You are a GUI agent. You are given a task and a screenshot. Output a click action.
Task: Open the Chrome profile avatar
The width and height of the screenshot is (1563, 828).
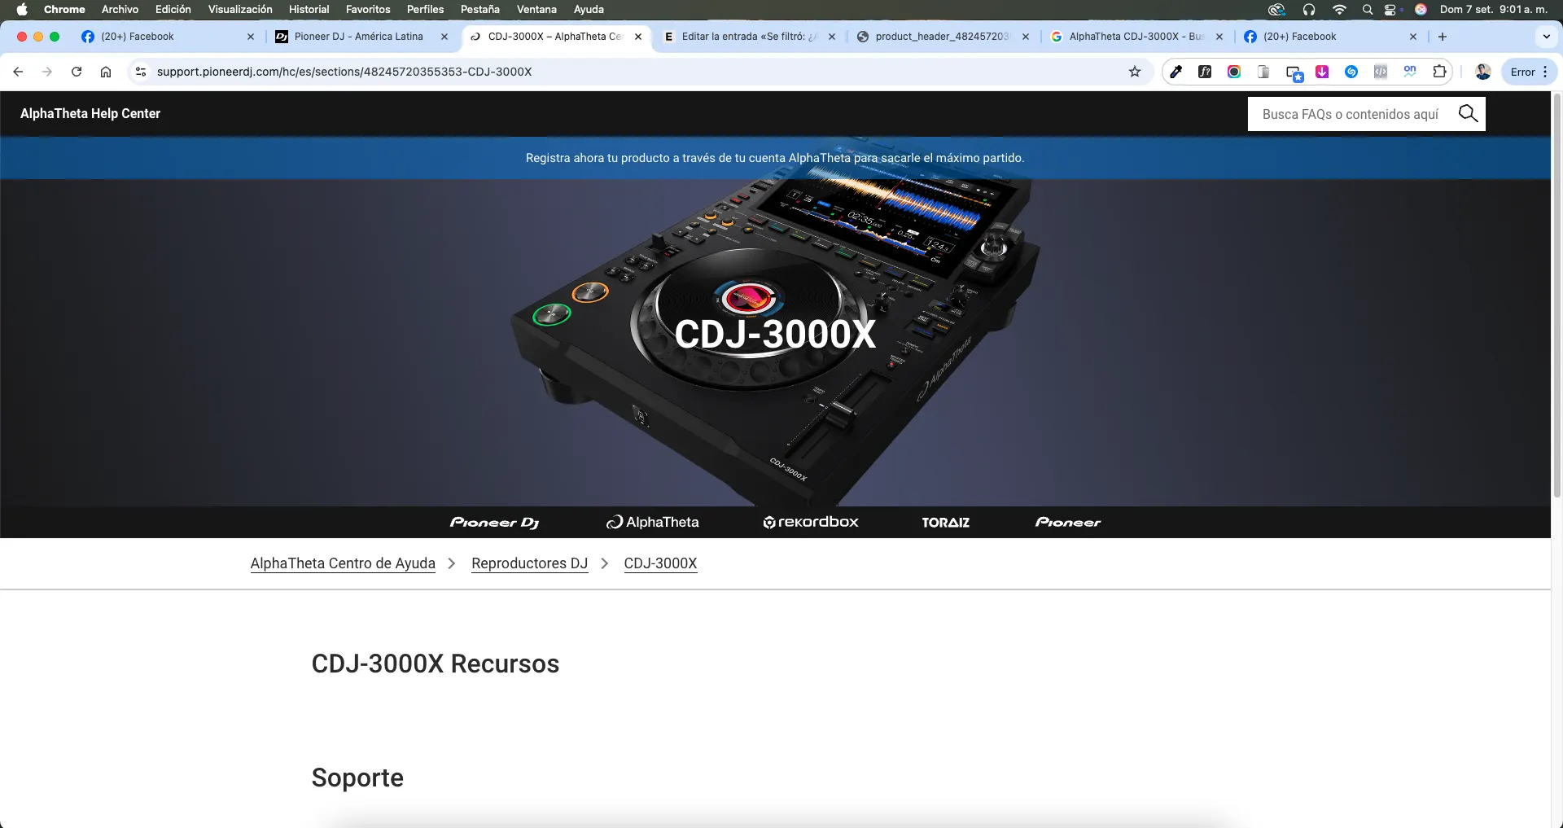(1482, 72)
